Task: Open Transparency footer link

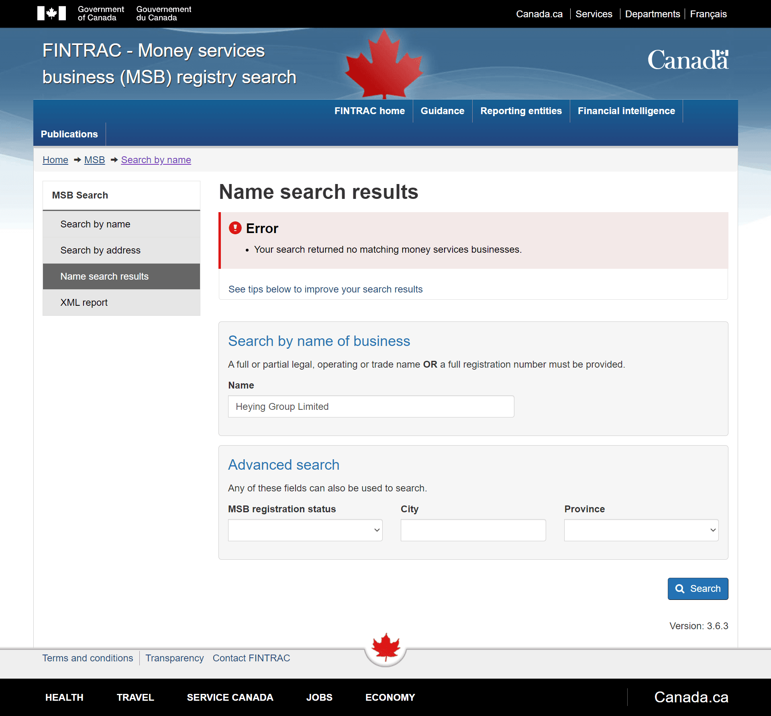Action: point(174,658)
